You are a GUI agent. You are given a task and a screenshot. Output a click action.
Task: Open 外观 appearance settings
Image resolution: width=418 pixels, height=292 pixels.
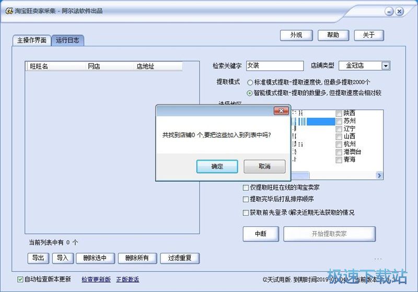point(296,35)
